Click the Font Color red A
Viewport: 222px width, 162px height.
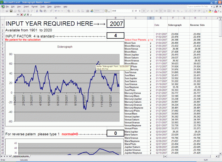click(216, 11)
